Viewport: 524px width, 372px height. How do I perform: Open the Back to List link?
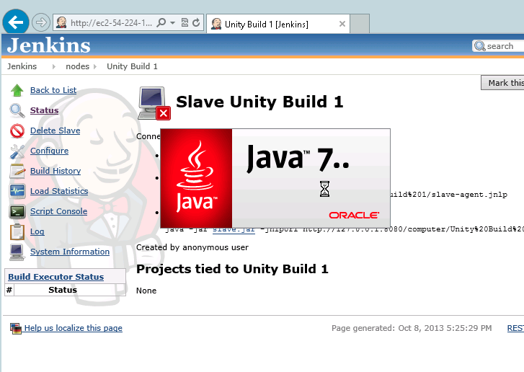(53, 90)
